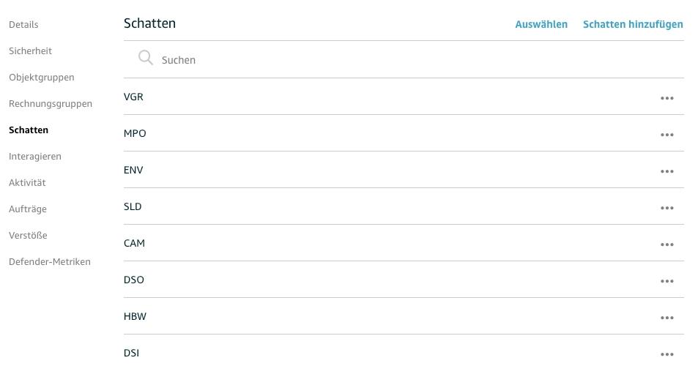Open the three-dot menu for DSI
The width and height of the screenshot is (698, 385).
(x=667, y=354)
